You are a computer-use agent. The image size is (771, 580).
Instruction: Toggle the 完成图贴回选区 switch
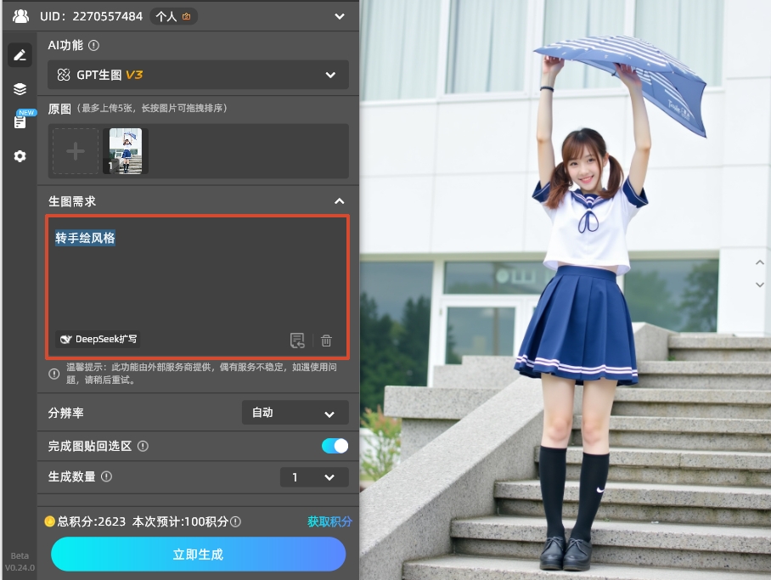point(335,446)
